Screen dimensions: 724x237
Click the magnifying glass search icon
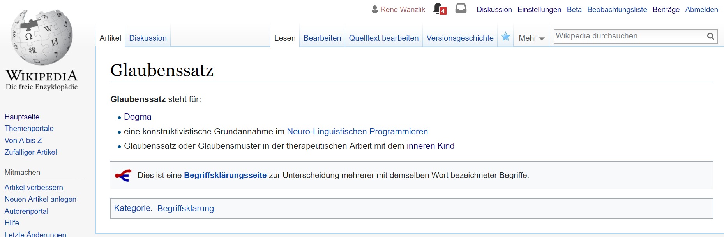click(x=710, y=36)
